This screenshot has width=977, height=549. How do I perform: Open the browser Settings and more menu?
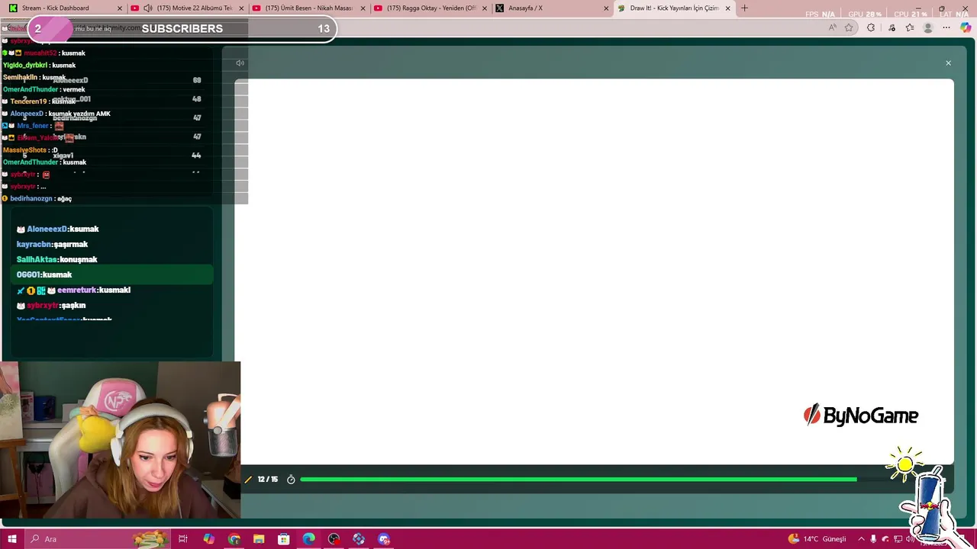(946, 28)
